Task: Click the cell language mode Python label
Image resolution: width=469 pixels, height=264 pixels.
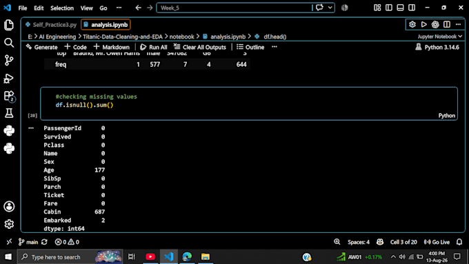Action: [x=446, y=116]
